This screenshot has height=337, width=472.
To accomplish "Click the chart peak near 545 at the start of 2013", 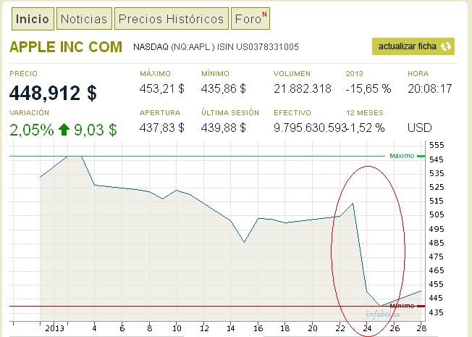I will [x=75, y=156].
